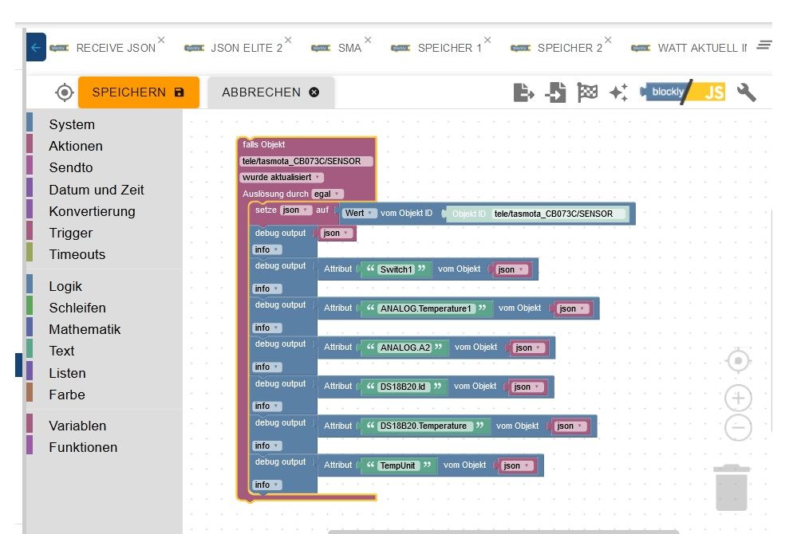Click the back arrow button
The image size is (797, 534).
coord(36,47)
